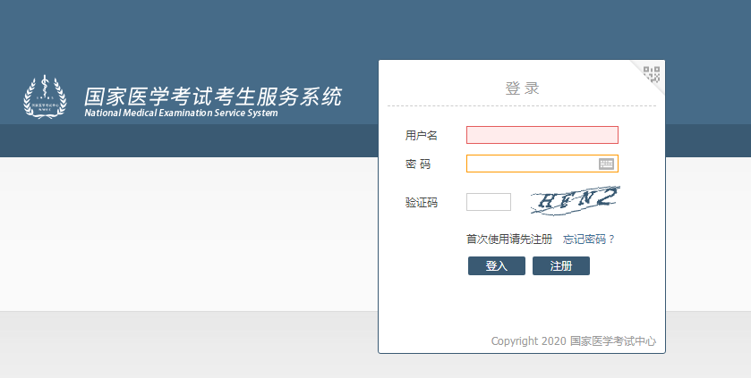Click the National Medical Examination Service System subtitle
The image size is (751, 378).
181,113
